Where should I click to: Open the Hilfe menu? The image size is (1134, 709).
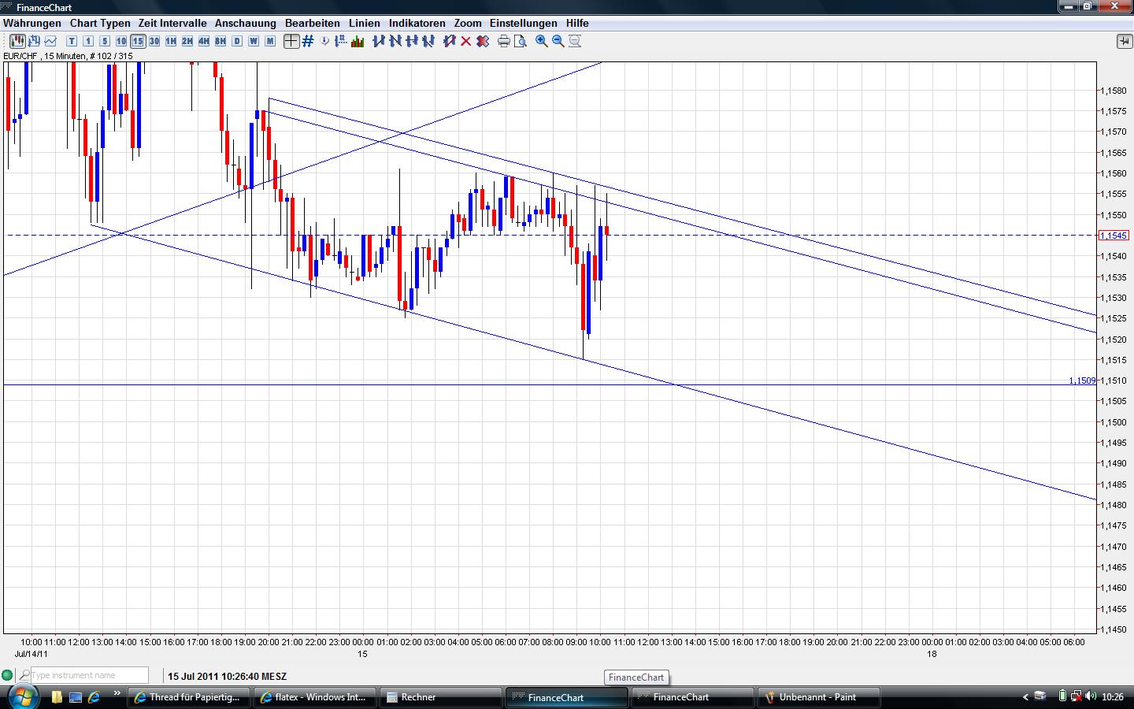[577, 23]
